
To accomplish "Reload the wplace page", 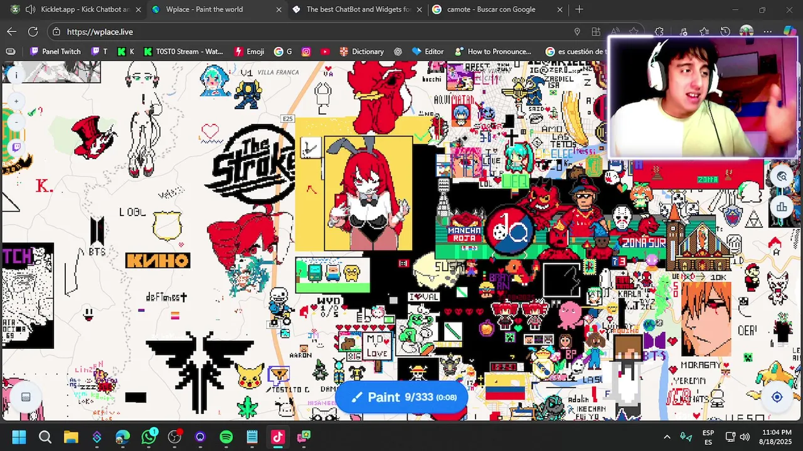I will 33,31.
